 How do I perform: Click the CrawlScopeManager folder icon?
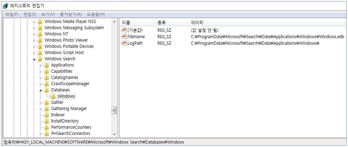coord(46,84)
